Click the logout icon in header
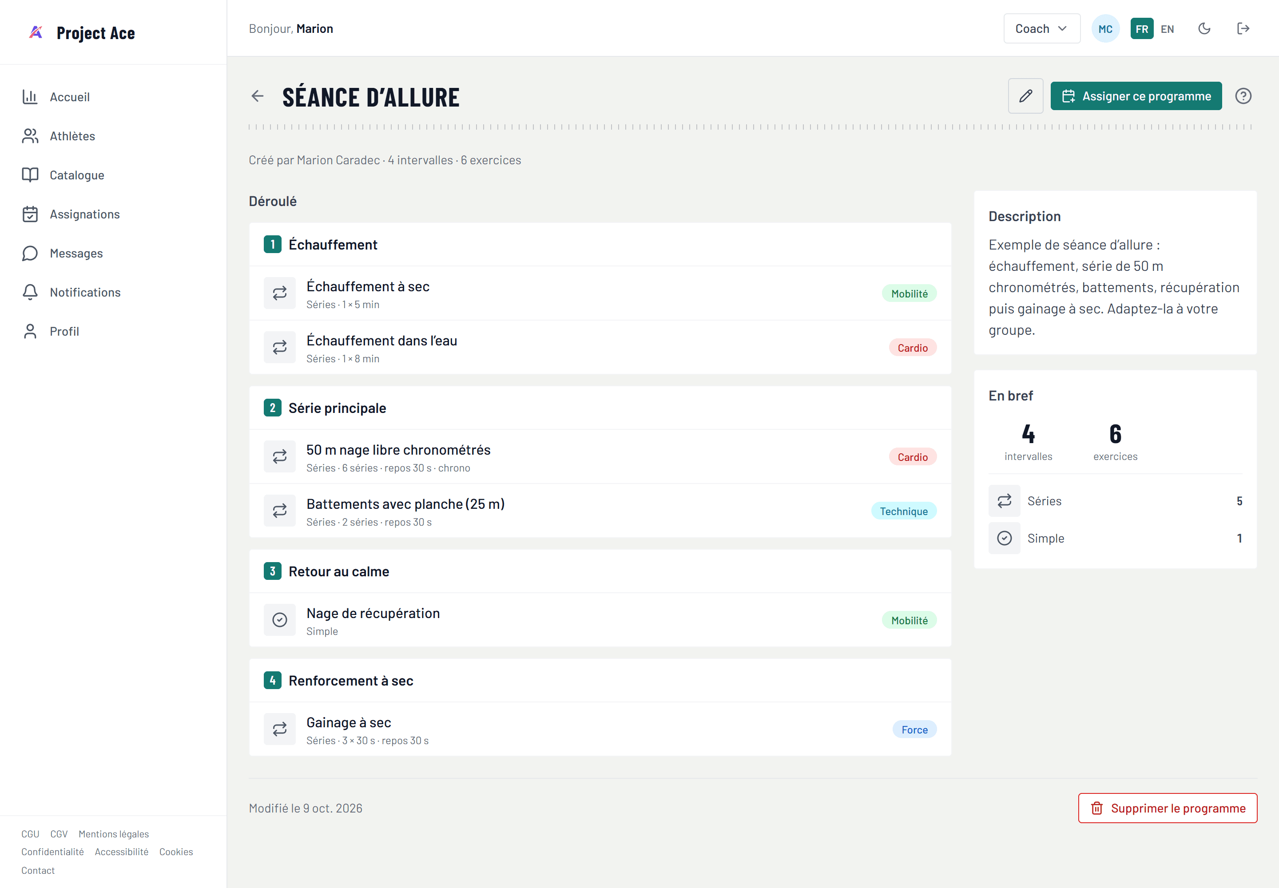The width and height of the screenshot is (1279, 888). pos(1243,28)
